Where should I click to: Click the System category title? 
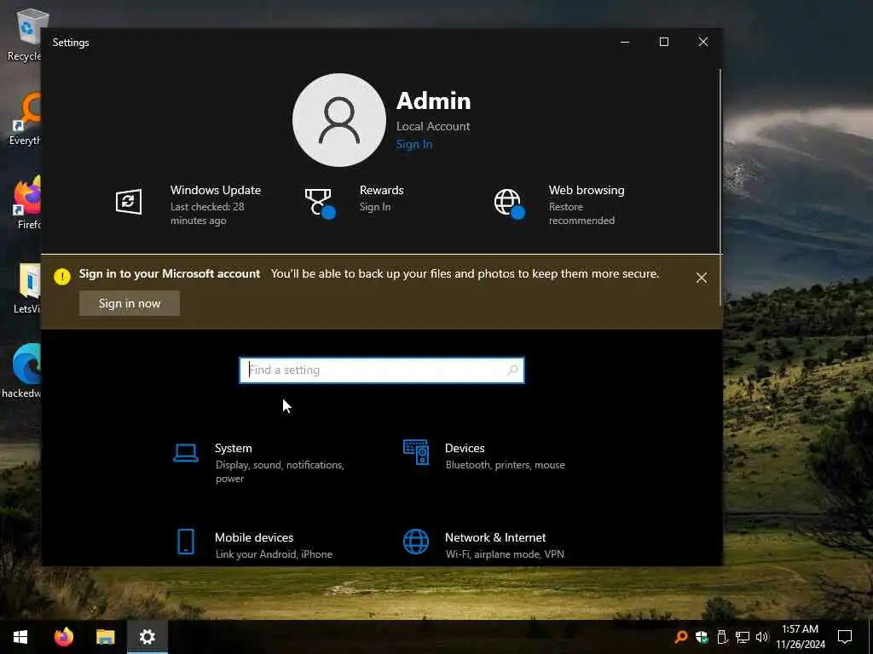(x=234, y=448)
